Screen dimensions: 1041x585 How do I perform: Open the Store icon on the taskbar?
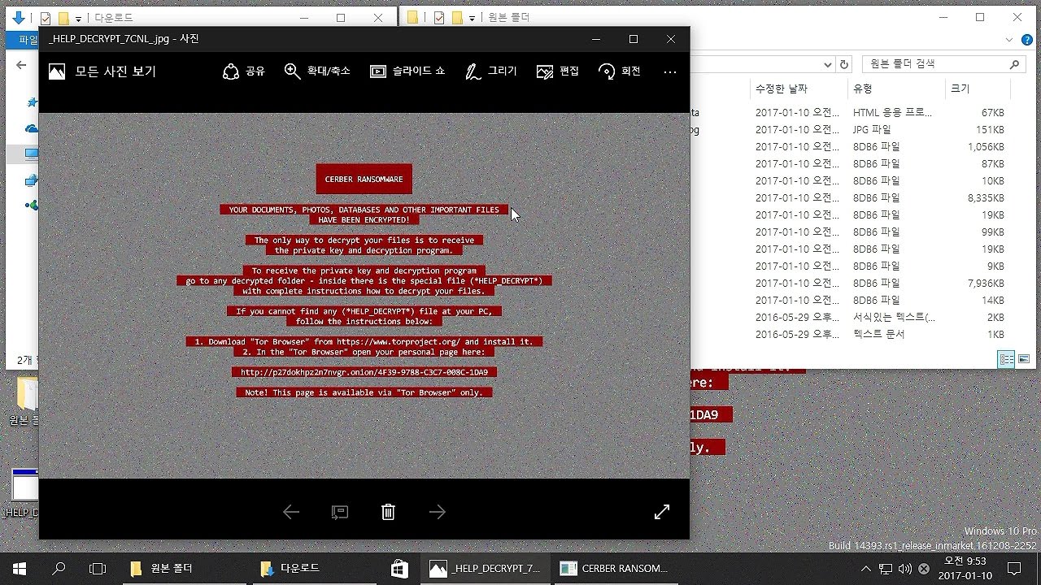tap(399, 569)
